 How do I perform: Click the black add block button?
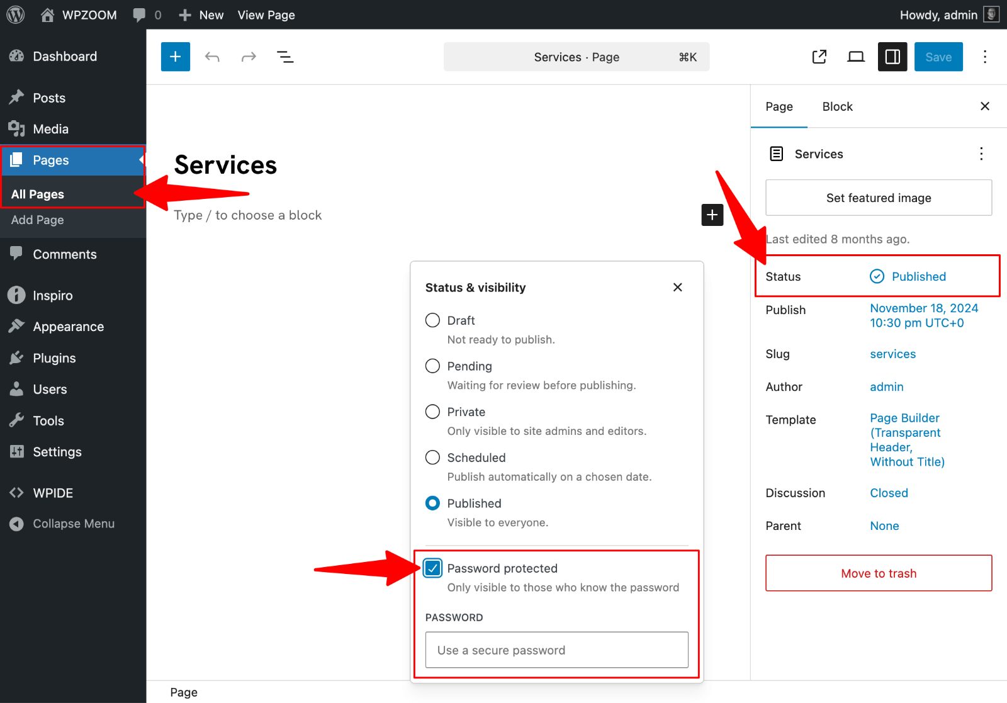(x=712, y=215)
